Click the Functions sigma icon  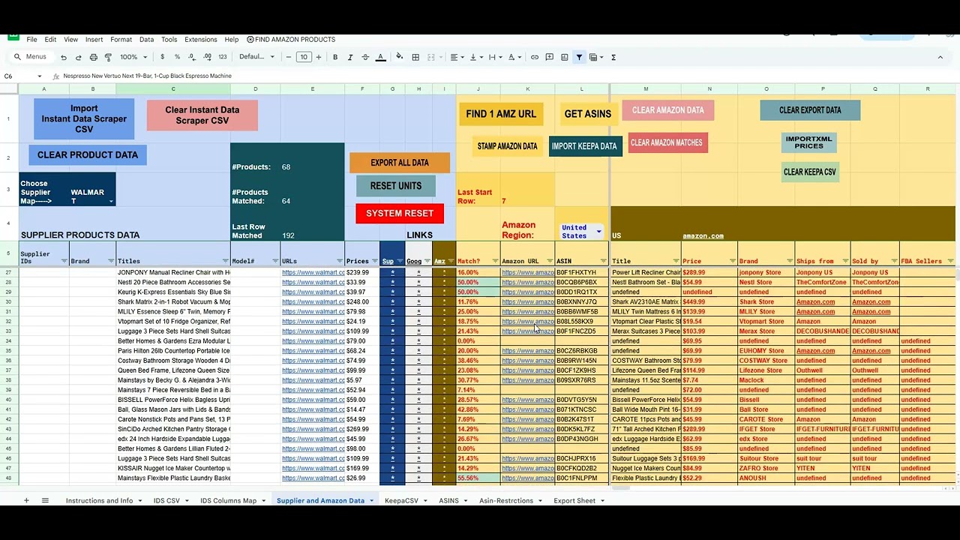point(613,57)
